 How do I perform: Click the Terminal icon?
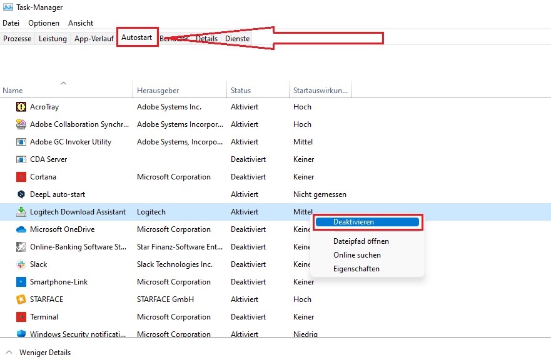click(21, 317)
